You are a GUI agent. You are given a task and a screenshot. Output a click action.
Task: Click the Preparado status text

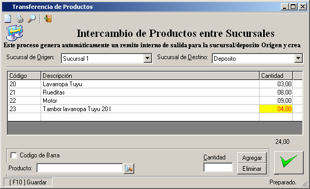[283, 182]
